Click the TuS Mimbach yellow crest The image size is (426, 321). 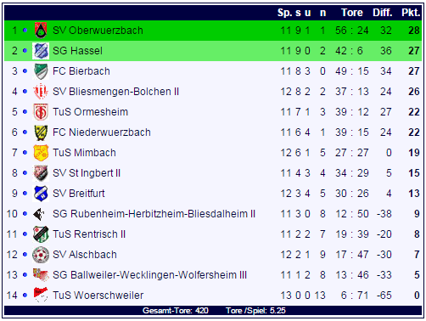point(41,153)
